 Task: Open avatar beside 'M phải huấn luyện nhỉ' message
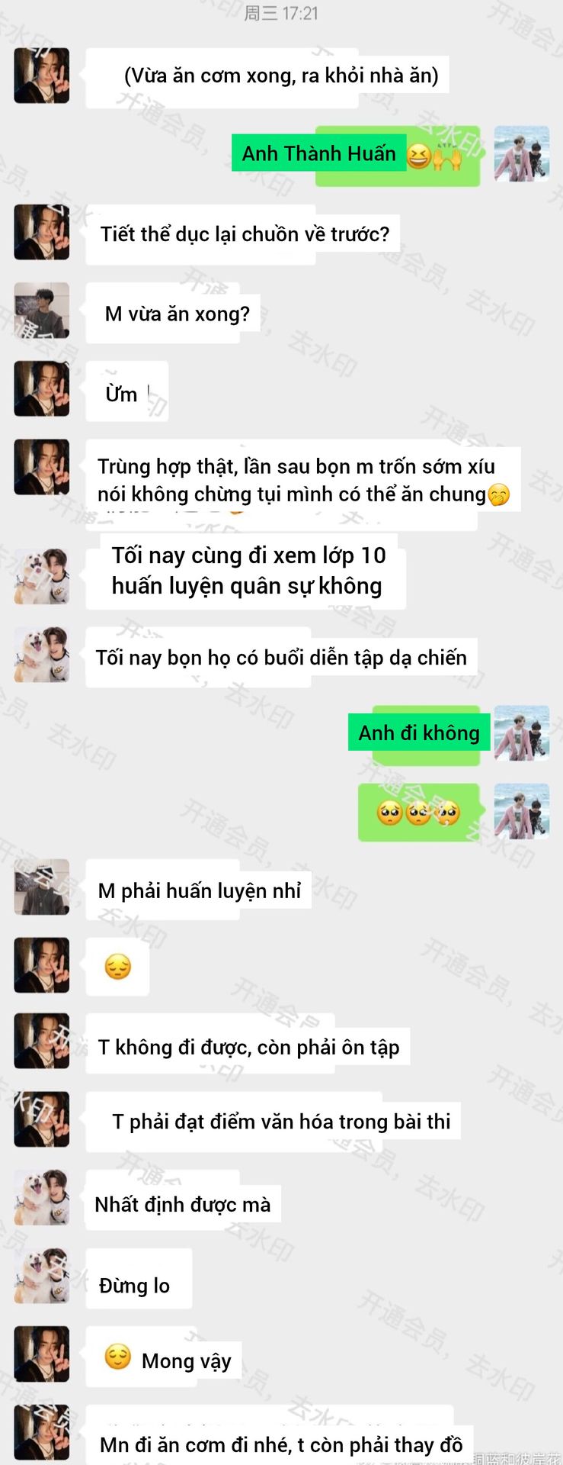click(42, 887)
